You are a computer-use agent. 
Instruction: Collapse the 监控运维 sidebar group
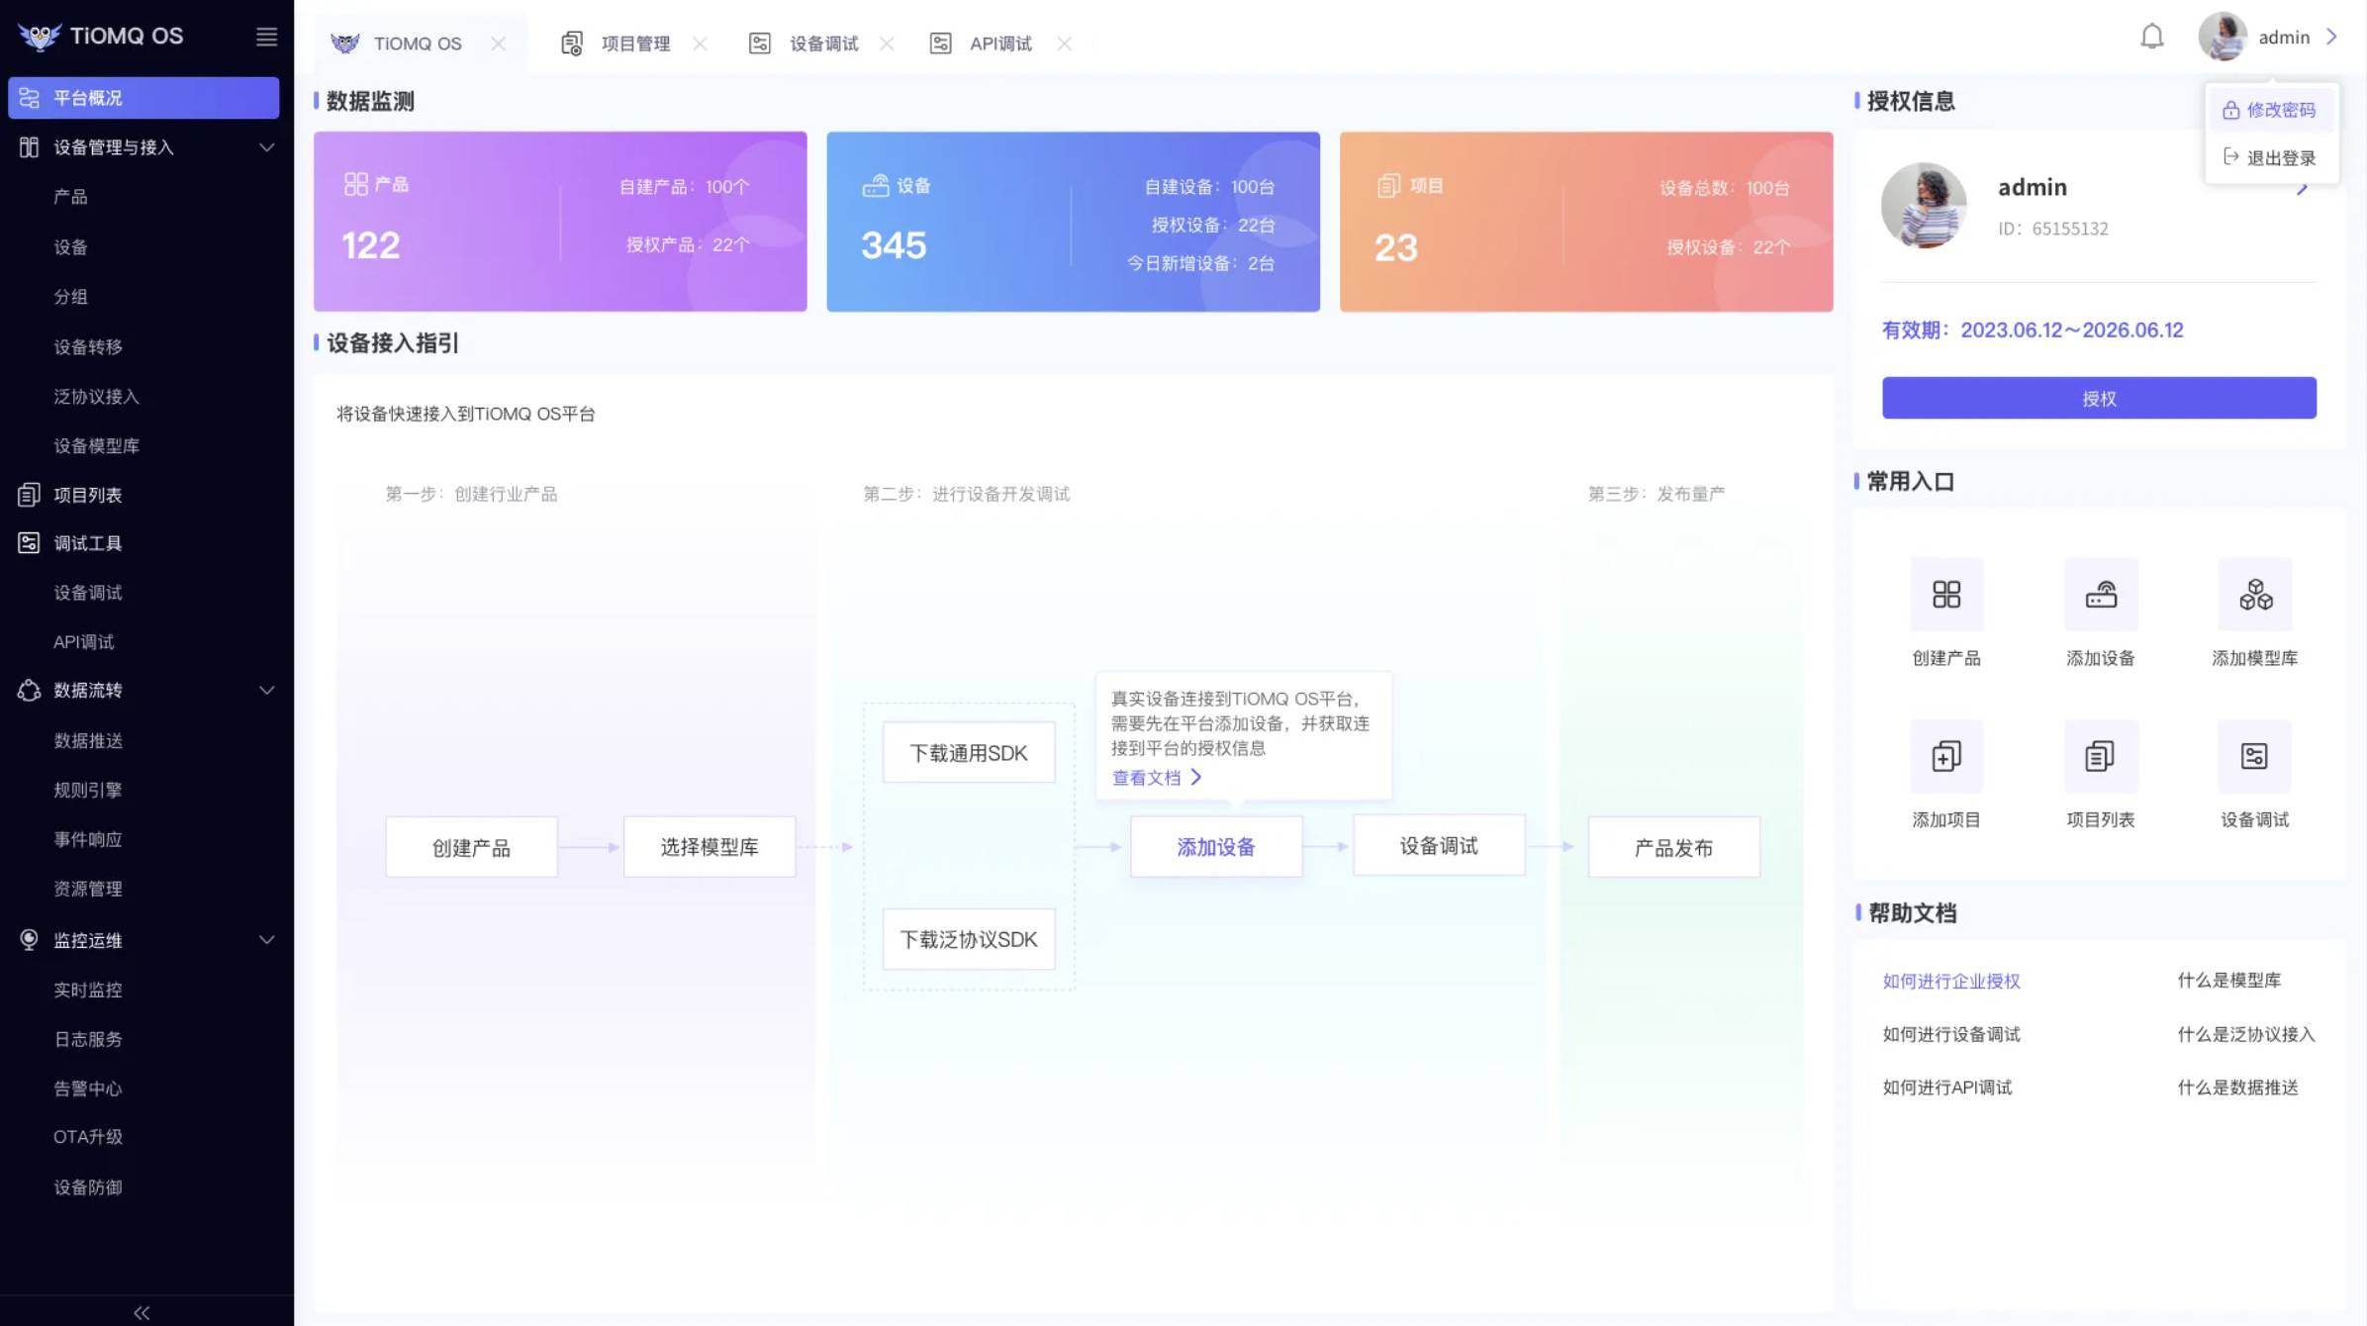[x=266, y=940]
